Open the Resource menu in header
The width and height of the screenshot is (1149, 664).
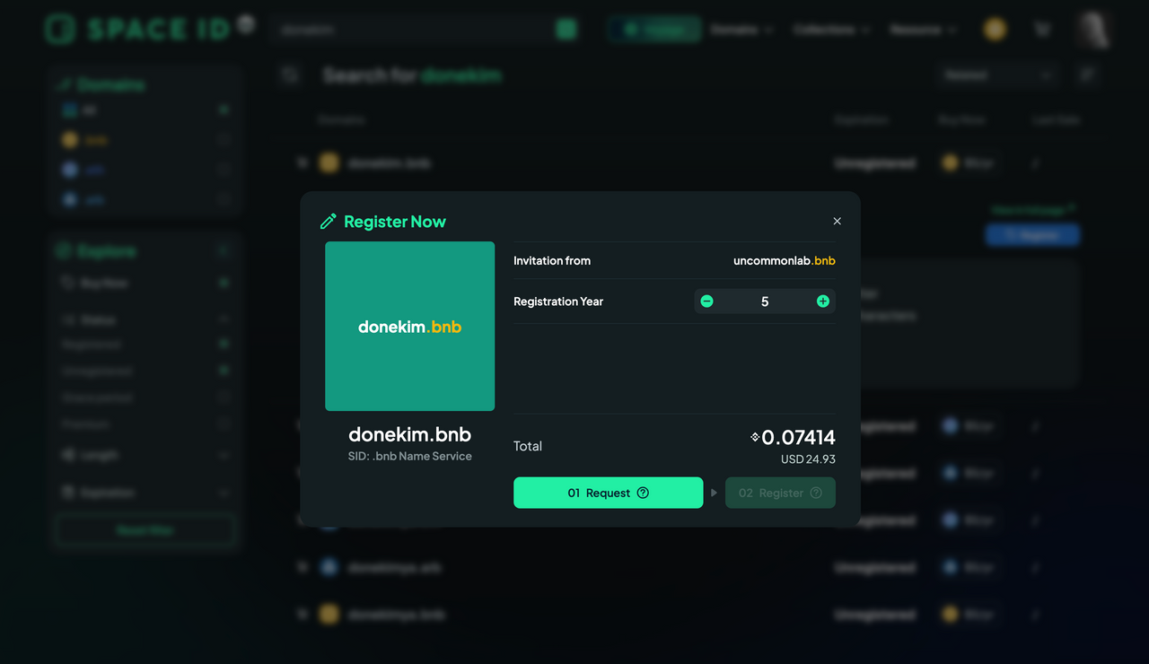tap(924, 30)
